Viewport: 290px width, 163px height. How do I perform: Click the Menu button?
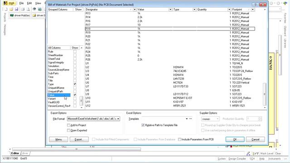point(58,139)
